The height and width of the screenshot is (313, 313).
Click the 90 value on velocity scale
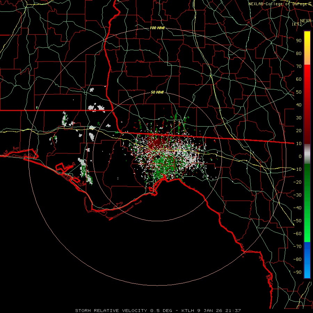[x=299, y=41]
